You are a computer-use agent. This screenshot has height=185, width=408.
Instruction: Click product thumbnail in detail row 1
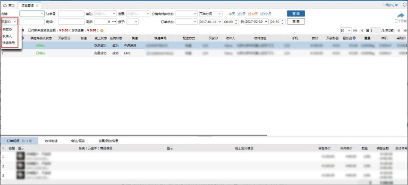point(20,156)
